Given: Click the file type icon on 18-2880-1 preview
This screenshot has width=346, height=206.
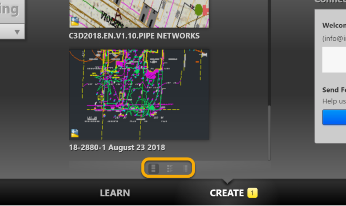Looking at the screenshot, I should point(75,133).
